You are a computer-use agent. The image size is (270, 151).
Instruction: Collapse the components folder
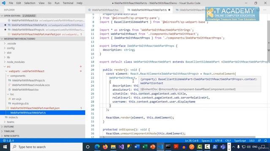(x=8, y=76)
